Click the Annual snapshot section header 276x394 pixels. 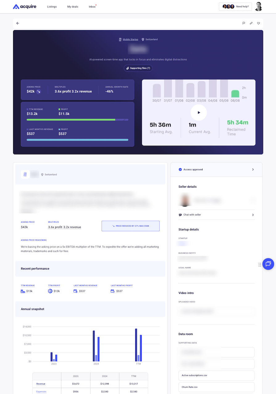click(x=90, y=309)
